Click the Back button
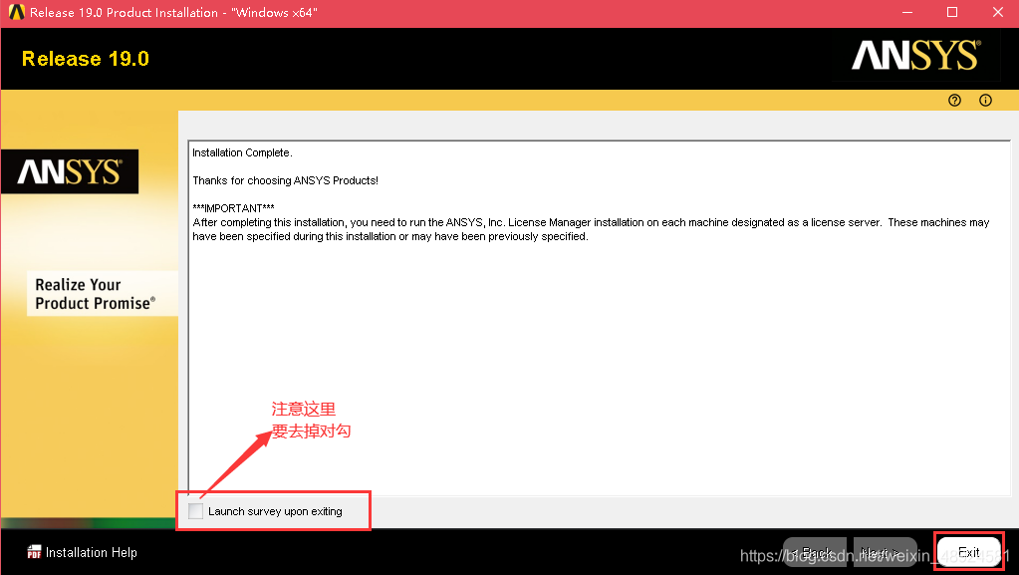The image size is (1019, 575). click(x=815, y=552)
